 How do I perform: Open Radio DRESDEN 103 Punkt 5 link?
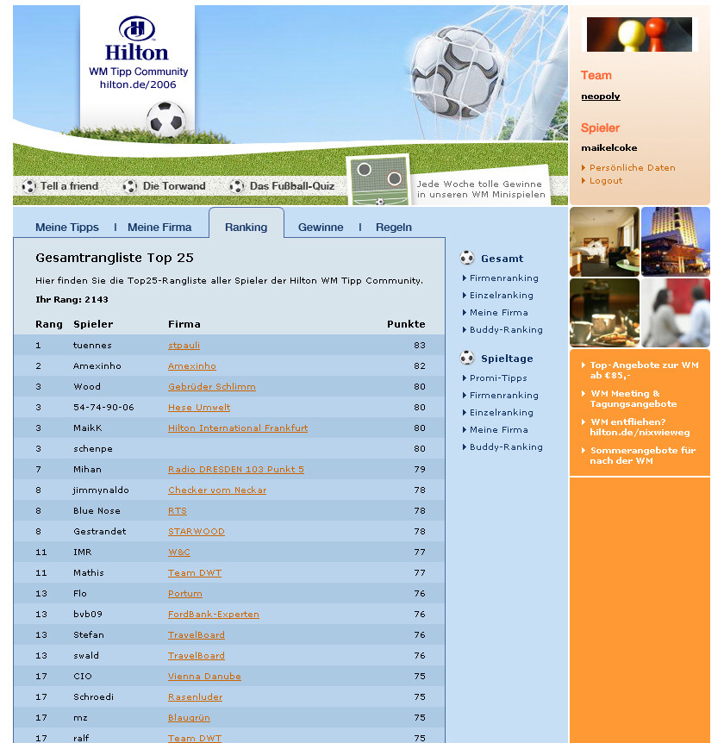point(236,470)
